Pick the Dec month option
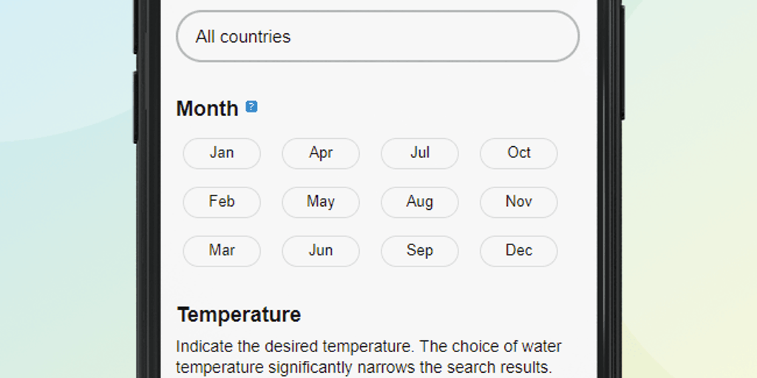Viewport: 757px width, 378px height. tap(519, 250)
